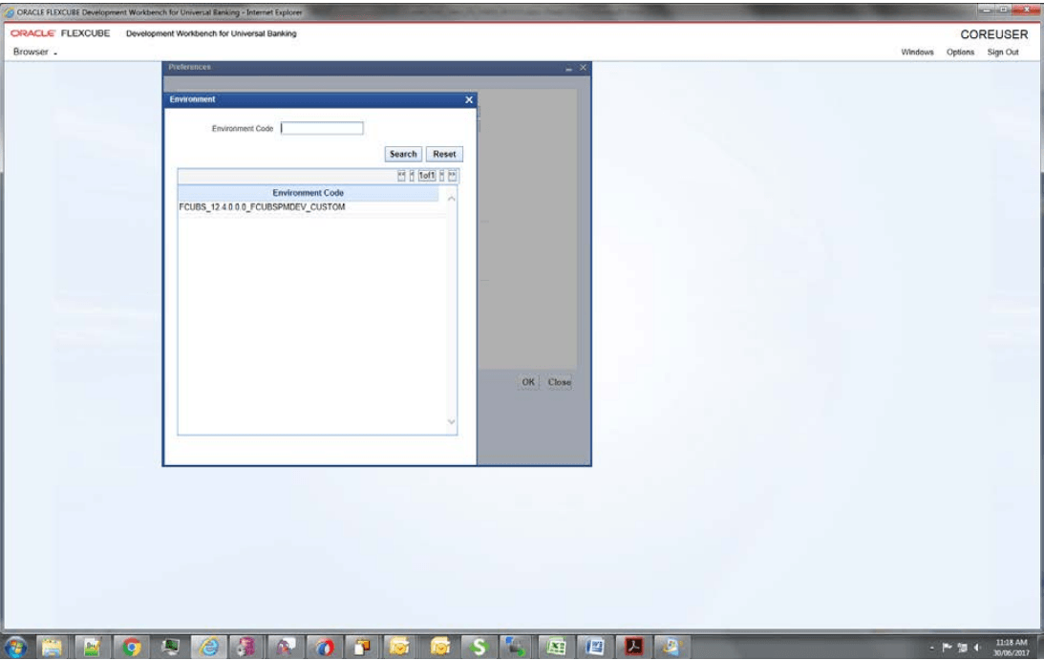
Task: Click the Environment Code column header
Action: [x=308, y=193]
